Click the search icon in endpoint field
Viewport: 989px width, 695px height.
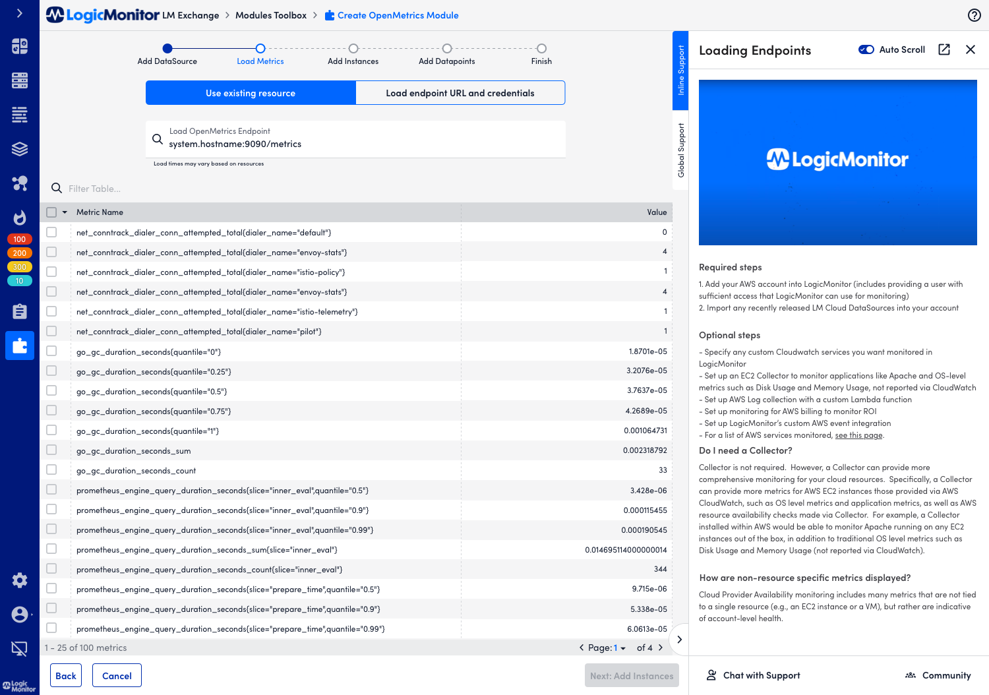158,139
